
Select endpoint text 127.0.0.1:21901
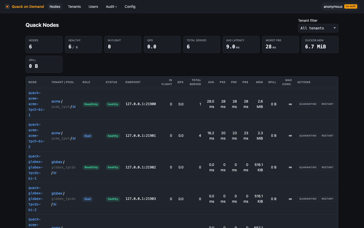coord(141,136)
